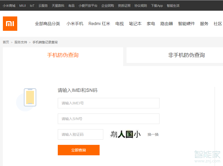This screenshot has height=166, width=223.
Task: Open the 下载App link
Action: [x=157, y=5]
